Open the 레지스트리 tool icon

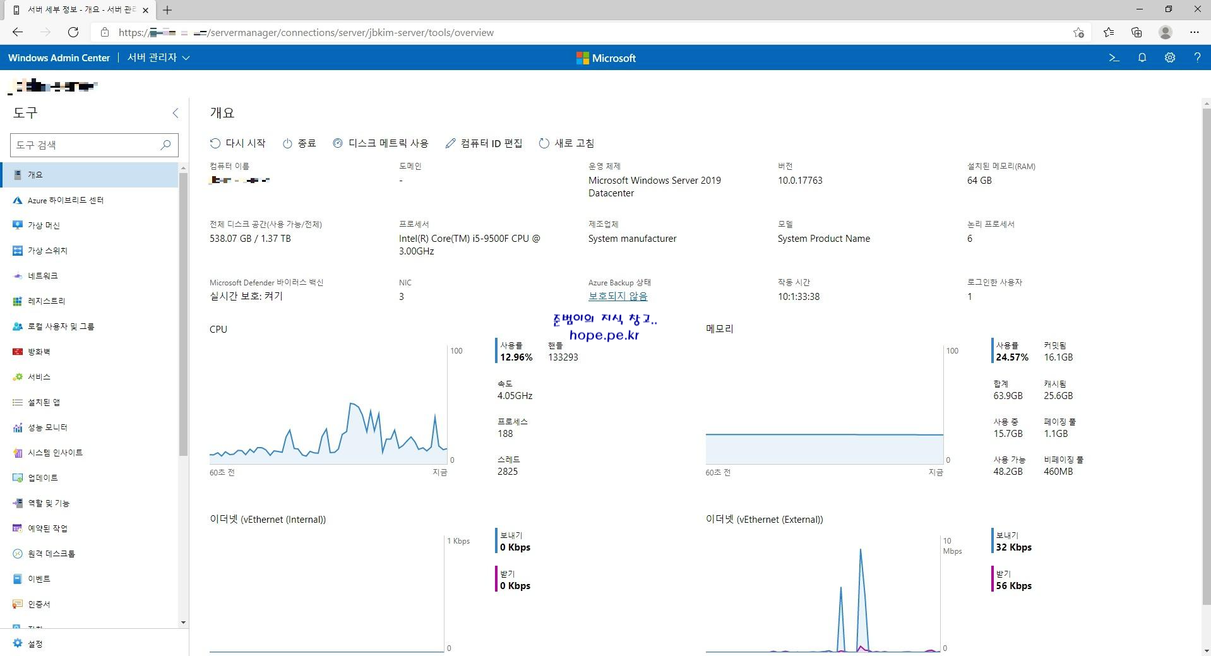click(x=18, y=301)
